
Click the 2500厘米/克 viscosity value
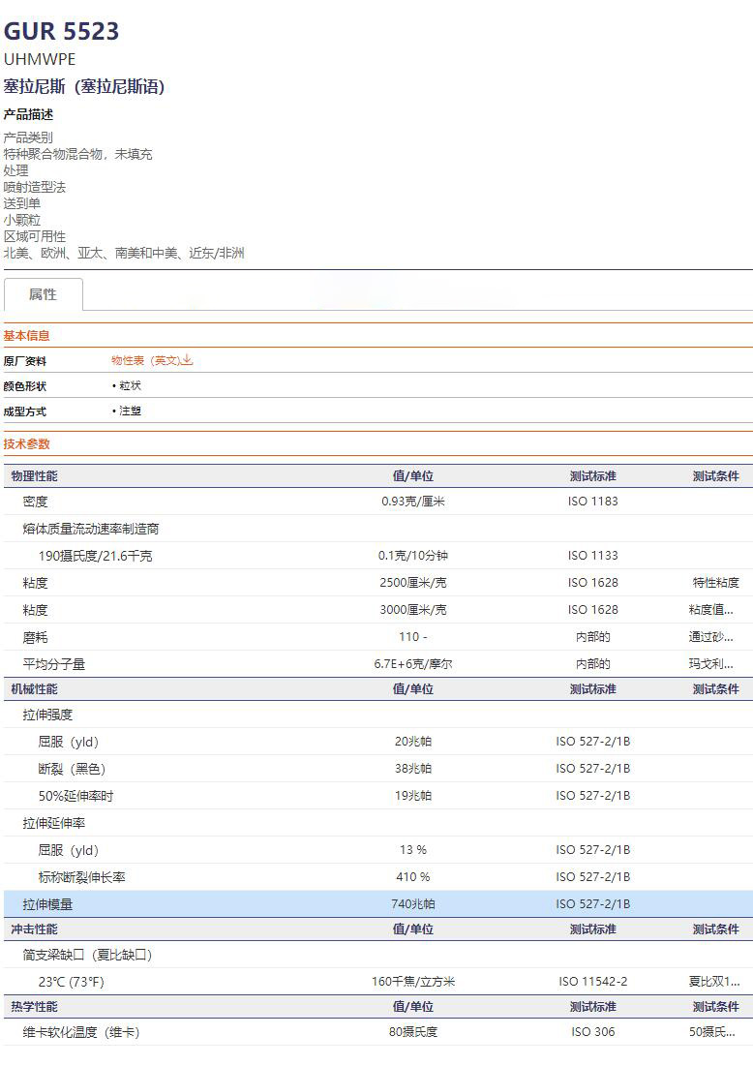413,583
